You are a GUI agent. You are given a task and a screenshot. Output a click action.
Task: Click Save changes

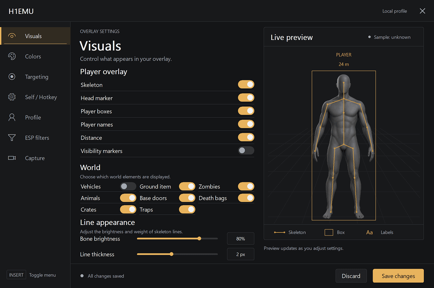tap(398, 276)
